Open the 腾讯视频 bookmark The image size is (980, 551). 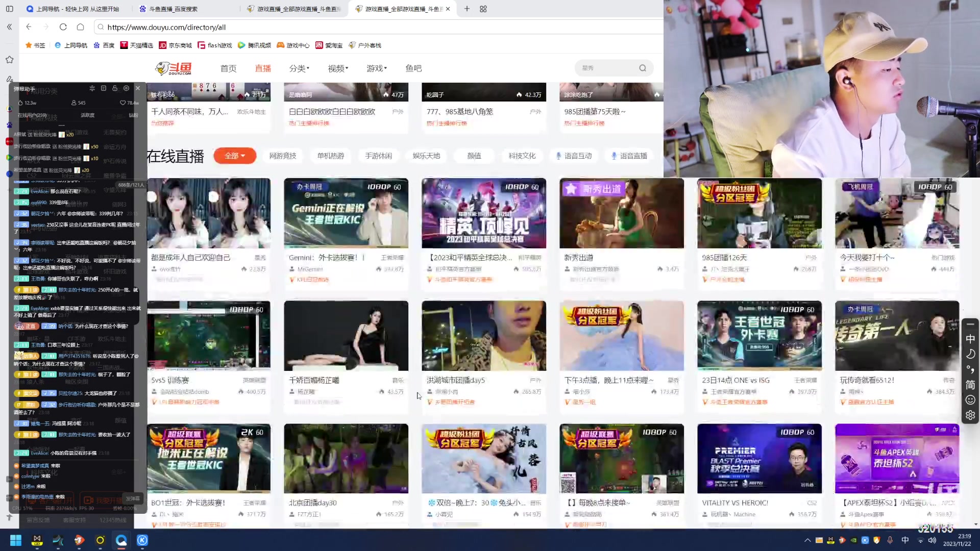254,45
